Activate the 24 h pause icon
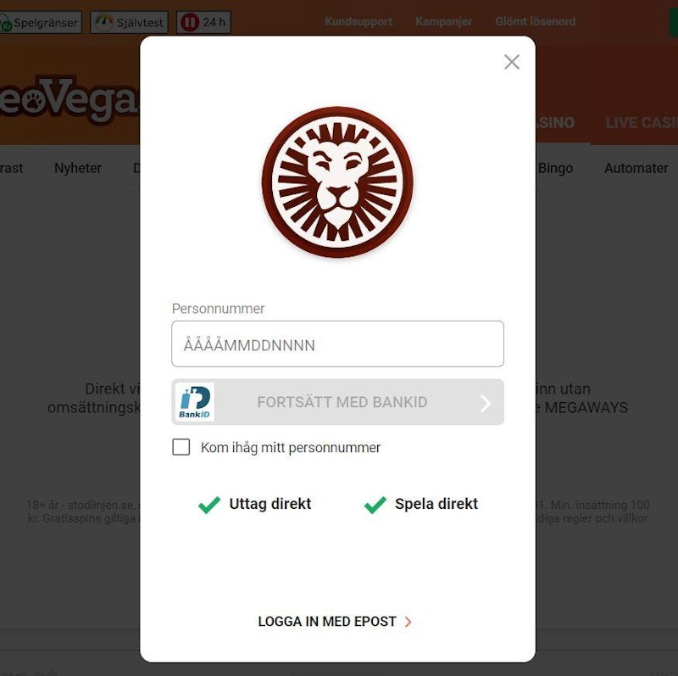The height and width of the screenshot is (676, 678). pos(189,22)
